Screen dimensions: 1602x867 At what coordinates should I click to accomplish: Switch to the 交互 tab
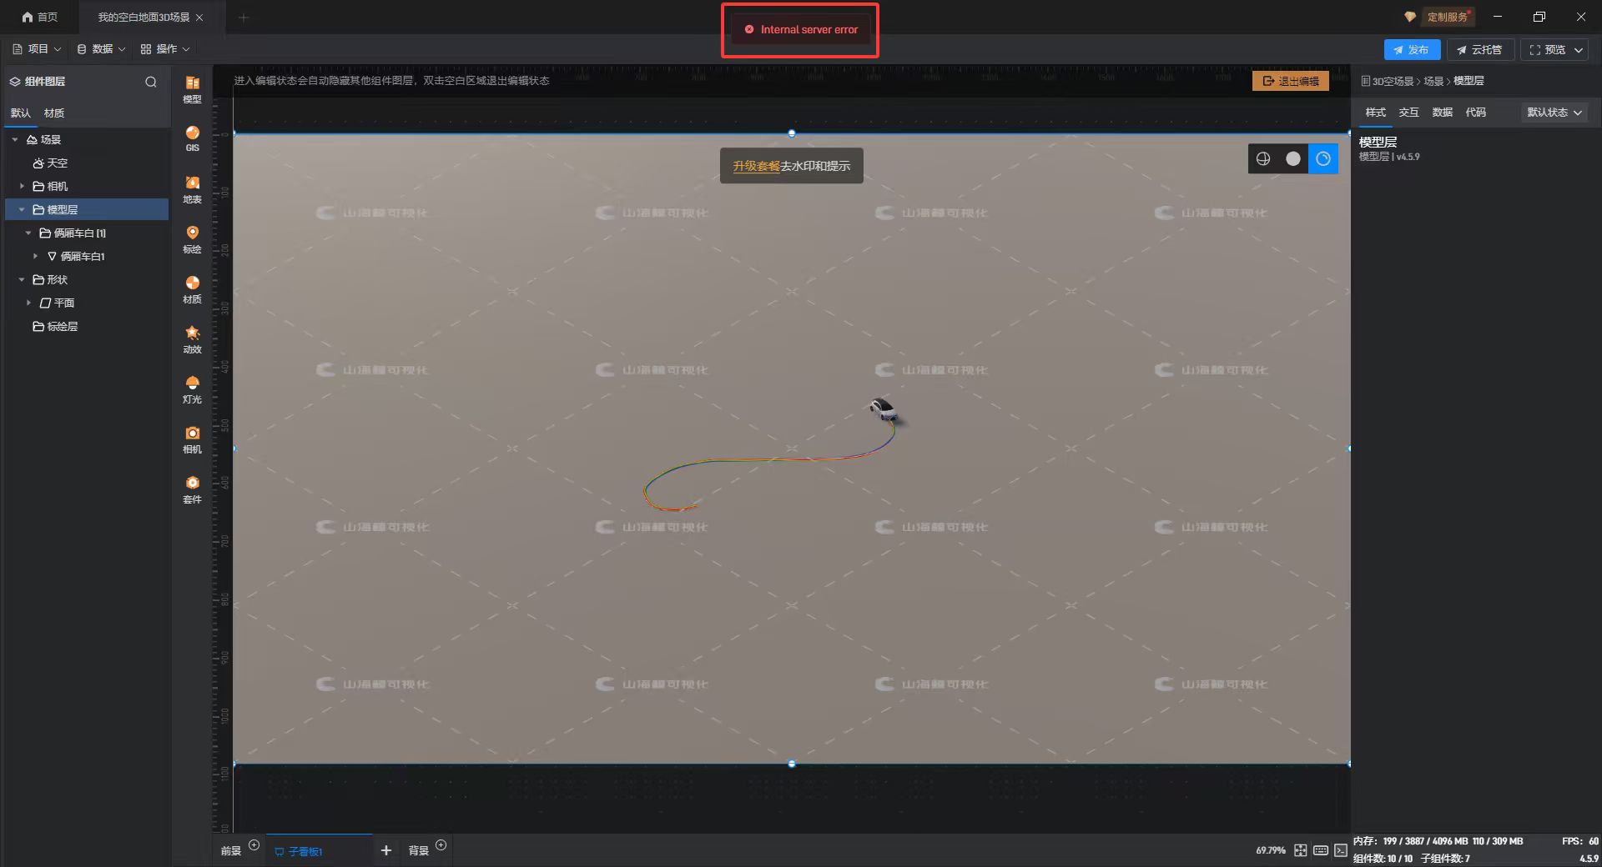(1408, 113)
